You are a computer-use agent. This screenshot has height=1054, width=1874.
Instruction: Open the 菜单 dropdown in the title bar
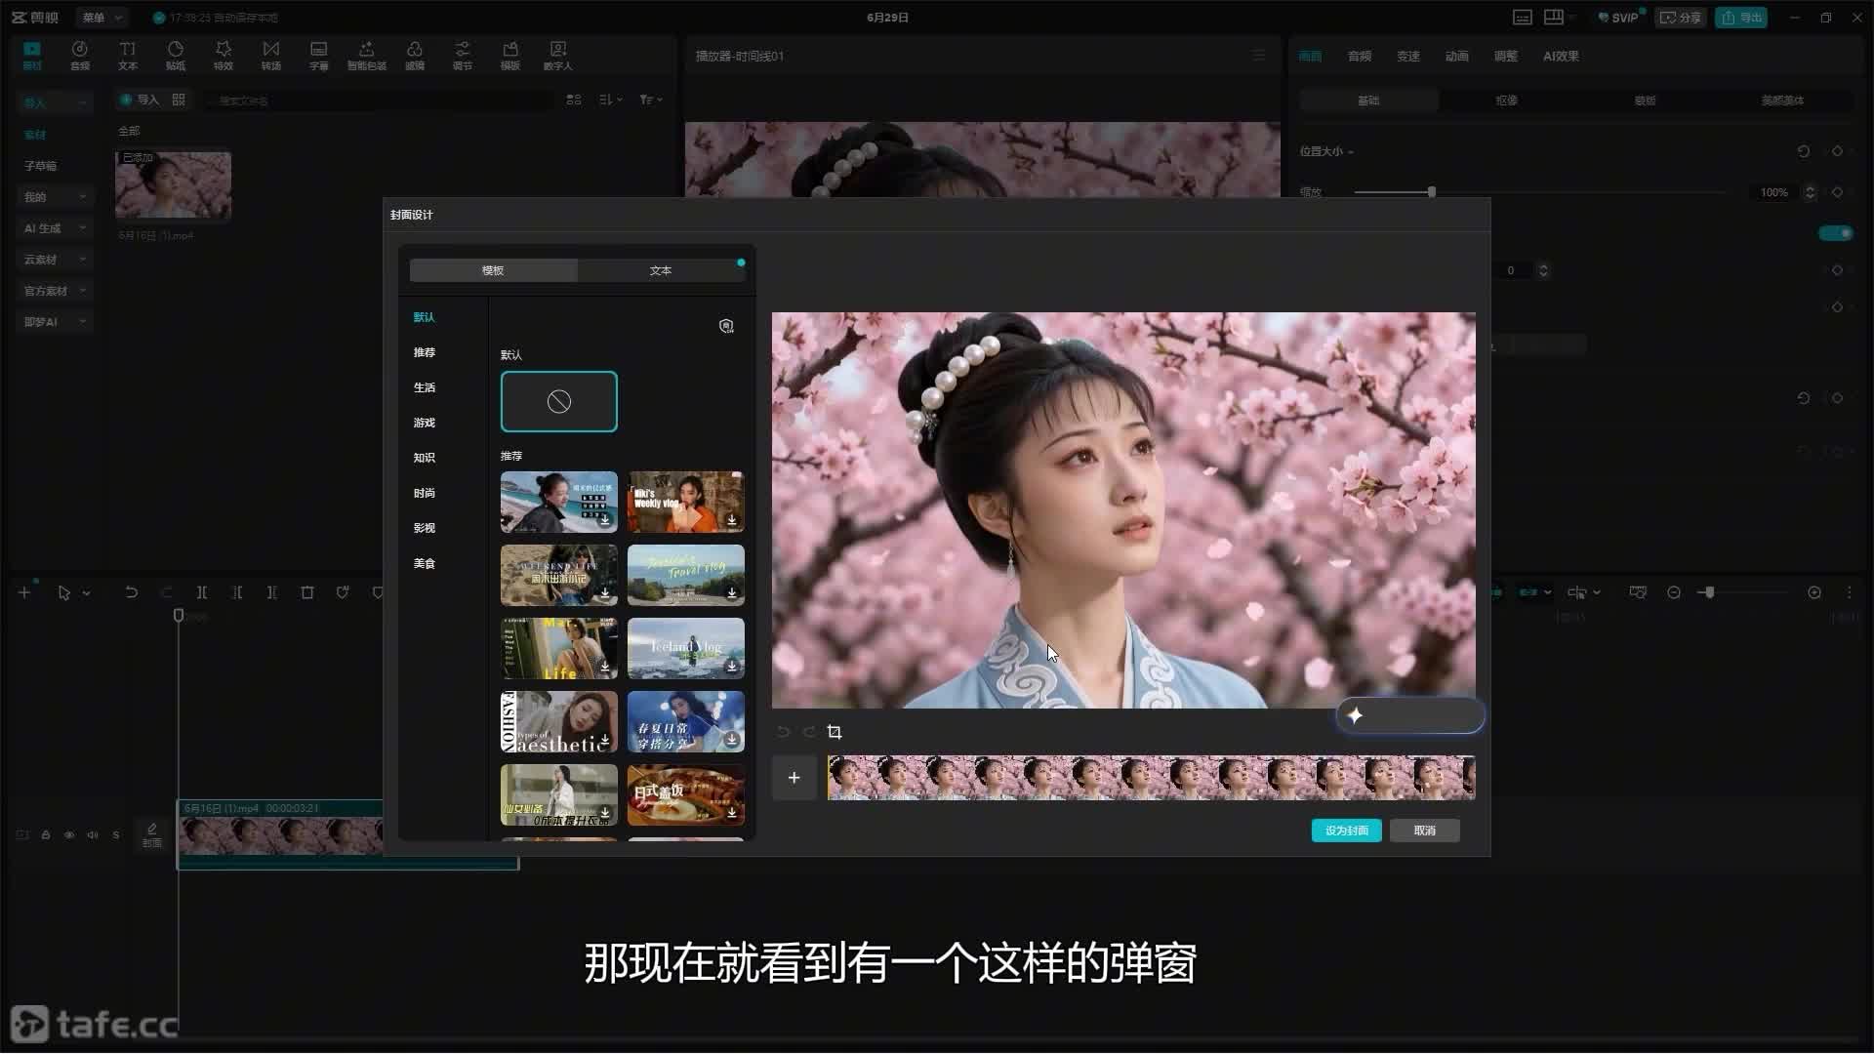pyautogui.click(x=102, y=18)
